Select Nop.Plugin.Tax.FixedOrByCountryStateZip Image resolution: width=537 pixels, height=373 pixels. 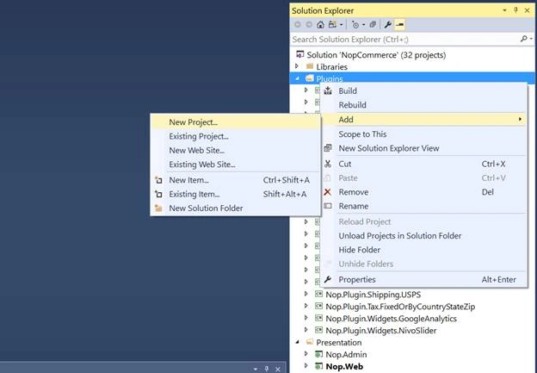click(x=400, y=307)
